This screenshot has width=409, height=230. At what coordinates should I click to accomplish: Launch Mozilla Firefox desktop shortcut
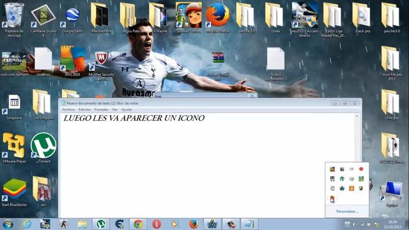coord(217,19)
